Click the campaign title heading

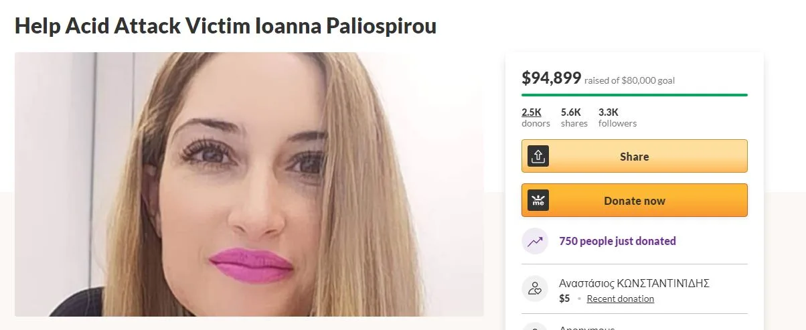[x=226, y=25]
